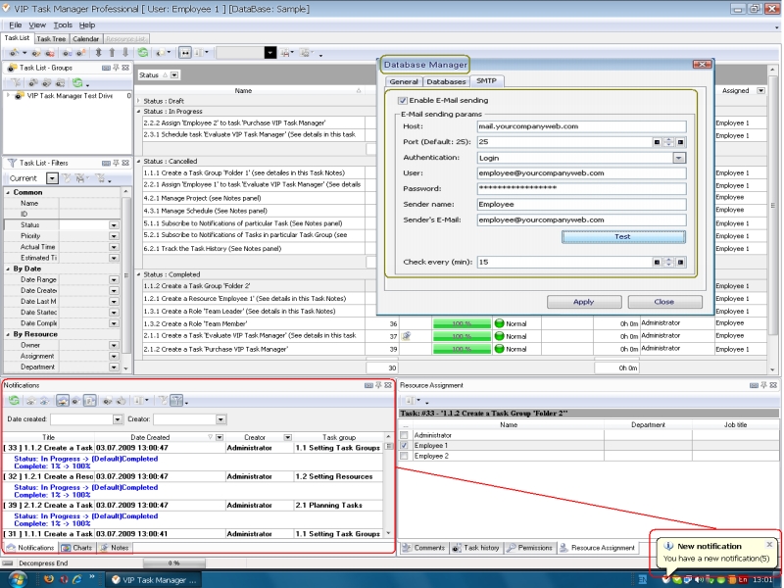Image resolution: width=784 pixels, height=588 pixels.
Task: Check the Employee 2 resource checkbox
Action: tap(405, 457)
